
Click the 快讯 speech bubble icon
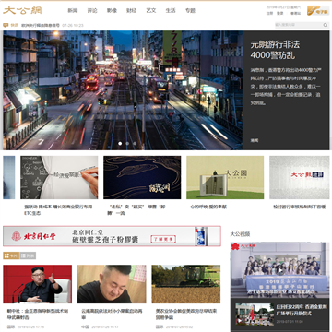click(x=6, y=25)
